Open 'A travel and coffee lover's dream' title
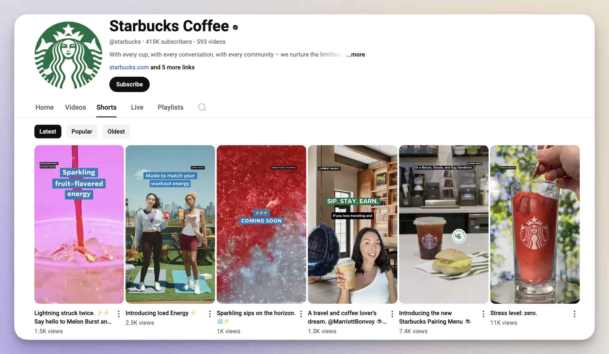The width and height of the screenshot is (609, 354). pos(347,317)
